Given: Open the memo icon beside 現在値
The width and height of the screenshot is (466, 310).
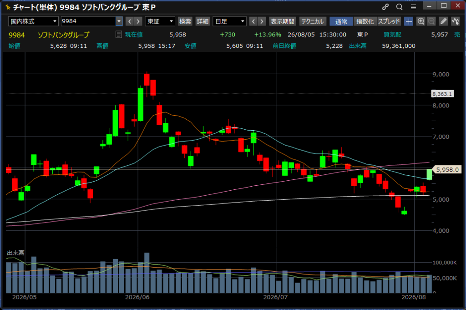Looking at the screenshot, I should click(x=119, y=35).
